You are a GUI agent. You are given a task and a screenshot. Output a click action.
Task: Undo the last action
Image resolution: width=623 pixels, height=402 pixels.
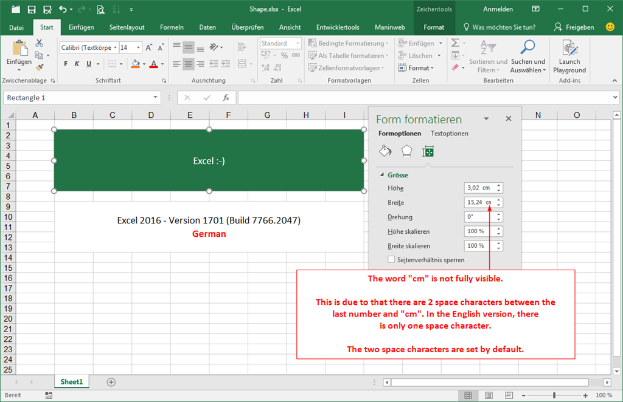[63, 9]
